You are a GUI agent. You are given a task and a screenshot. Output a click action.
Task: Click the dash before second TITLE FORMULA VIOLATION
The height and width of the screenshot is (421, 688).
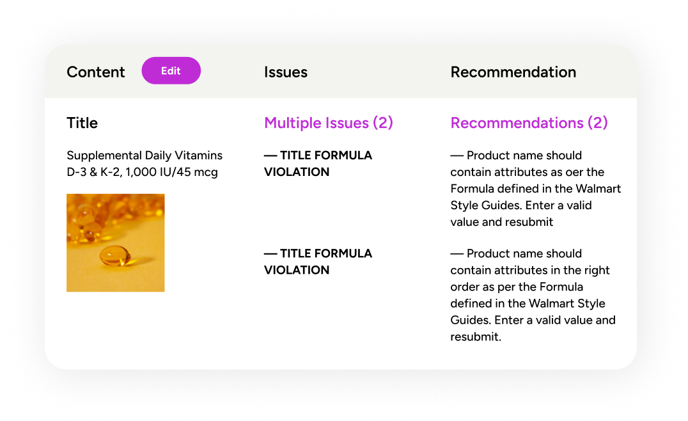270,254
